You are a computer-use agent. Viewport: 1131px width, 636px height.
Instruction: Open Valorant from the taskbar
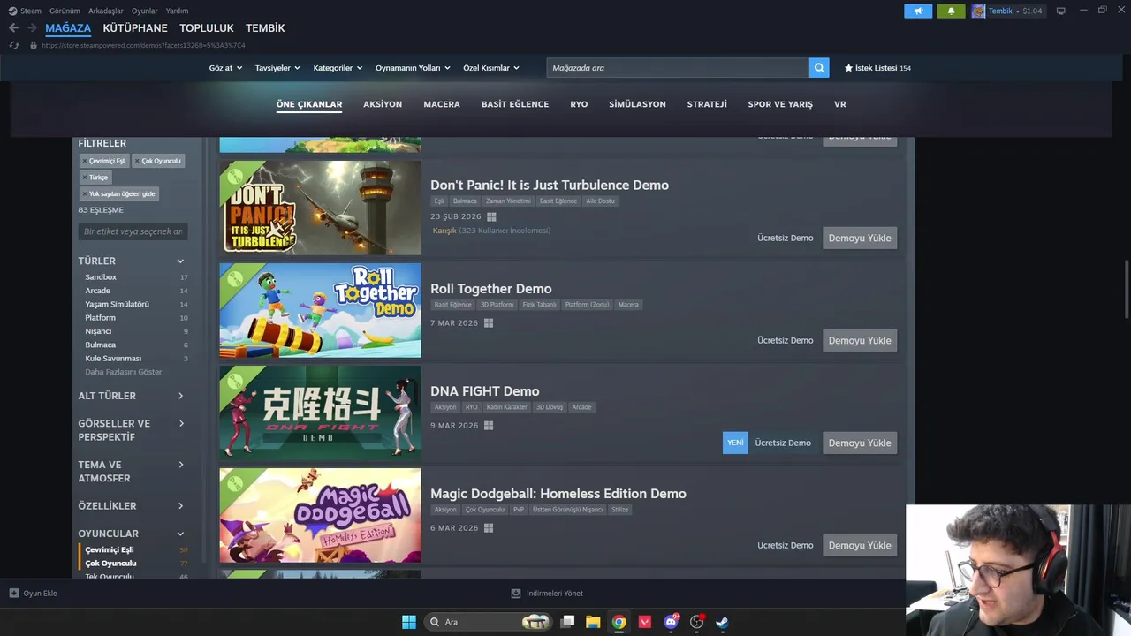coord(645,622)
